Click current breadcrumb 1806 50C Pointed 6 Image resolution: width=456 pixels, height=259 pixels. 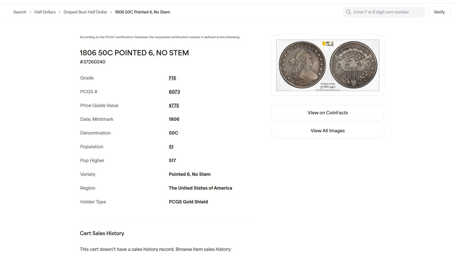(x=142, y=12)
